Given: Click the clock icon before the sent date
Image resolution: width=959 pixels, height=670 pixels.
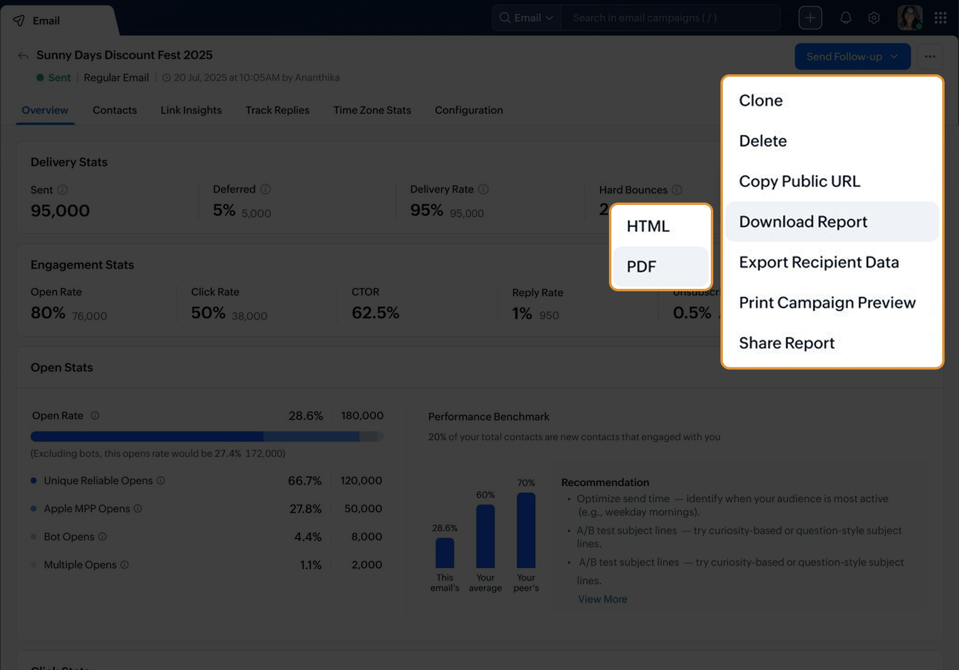Looking at the screenshot, I should (x=167, y=78).
